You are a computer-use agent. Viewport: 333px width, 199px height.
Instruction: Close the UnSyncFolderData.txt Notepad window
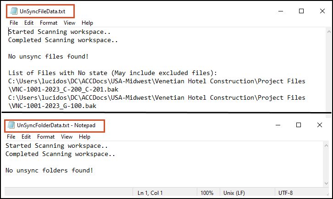click(320, 125)
